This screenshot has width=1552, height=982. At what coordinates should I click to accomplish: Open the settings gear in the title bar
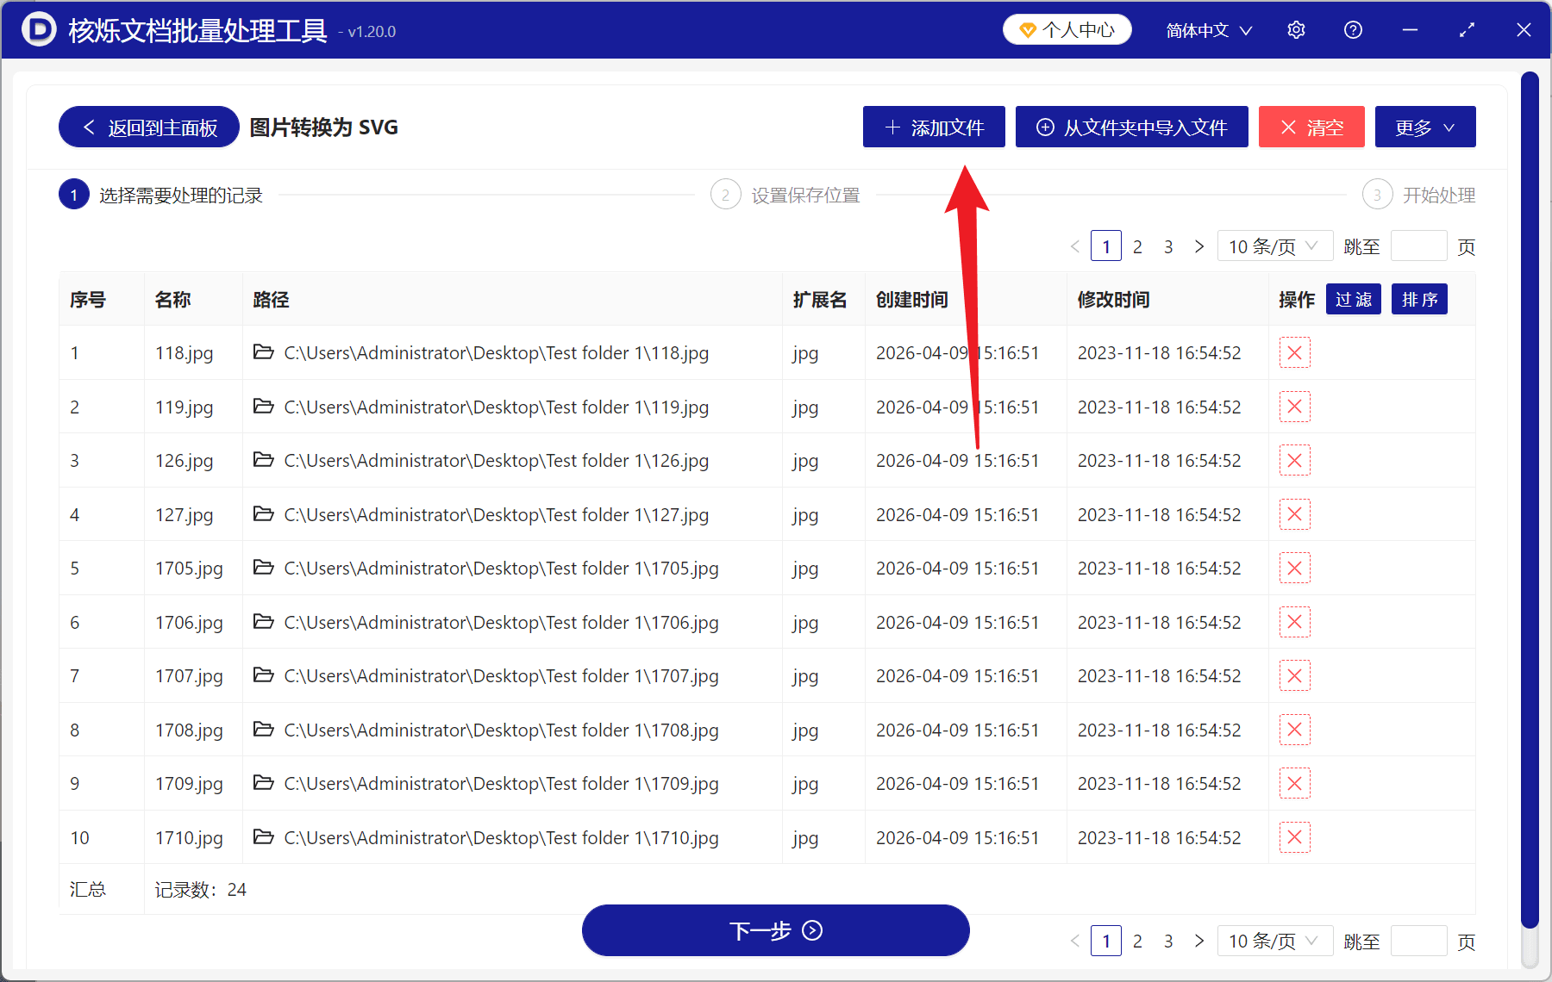1296,29
